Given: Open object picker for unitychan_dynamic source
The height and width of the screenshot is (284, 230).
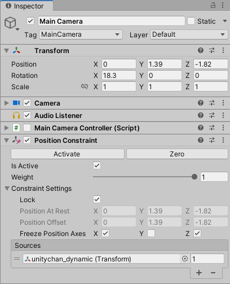Looking at the screenshot, I should tap(185, 259).
